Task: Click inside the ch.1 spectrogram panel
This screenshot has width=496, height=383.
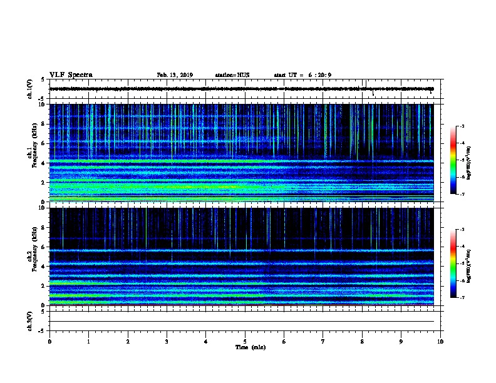Action: [x=241, y=153]
